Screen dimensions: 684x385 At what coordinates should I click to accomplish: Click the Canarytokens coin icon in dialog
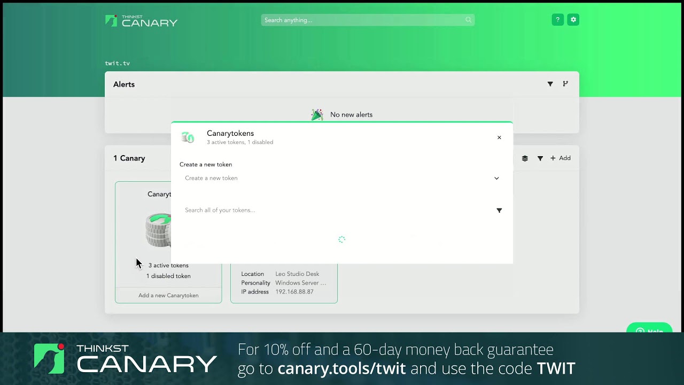click(x=188, y=137)
